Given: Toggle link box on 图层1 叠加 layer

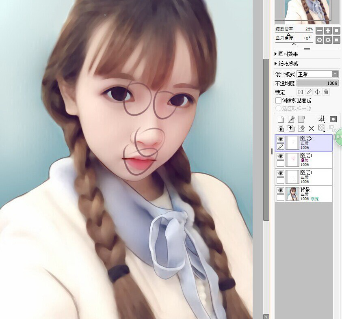Looking at the screenshot, I should point(281,164).
